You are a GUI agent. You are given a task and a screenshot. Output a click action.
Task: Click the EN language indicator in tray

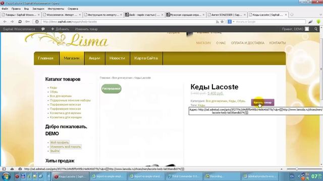(x=292, y=176)
